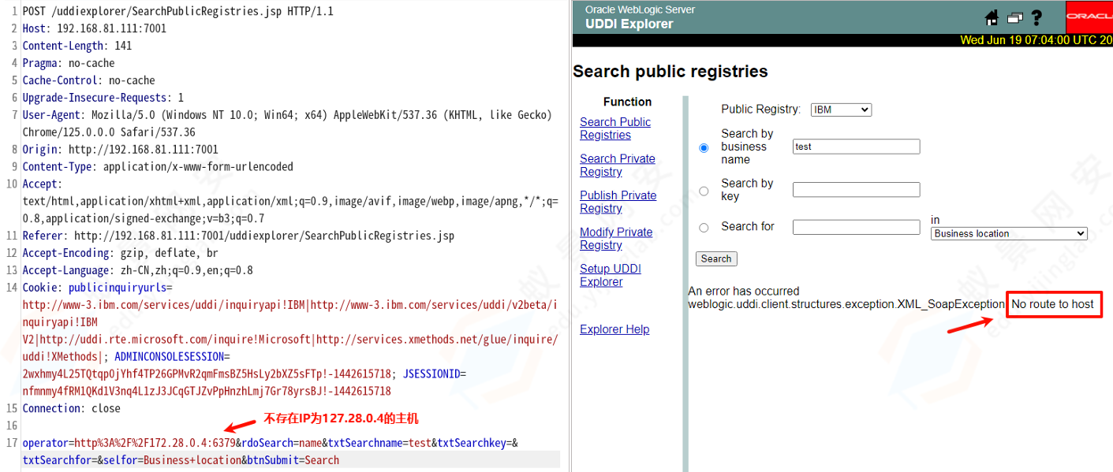Click the Oracle logo in header
Image resolution: width=1113 pixels, height=472 pixels.
[x=1089, y=17]
